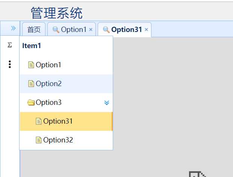Viewport: 233px width, 177px height.
Task: Click the 管理系统 title text
Action: pyautogui.click(x=56, y=13)
